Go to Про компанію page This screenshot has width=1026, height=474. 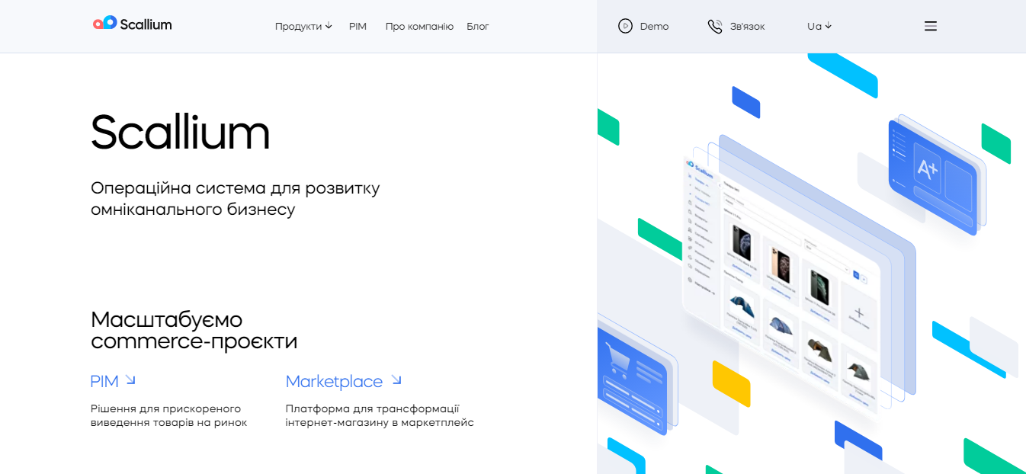pyautogui.click(x=419, y=27)
